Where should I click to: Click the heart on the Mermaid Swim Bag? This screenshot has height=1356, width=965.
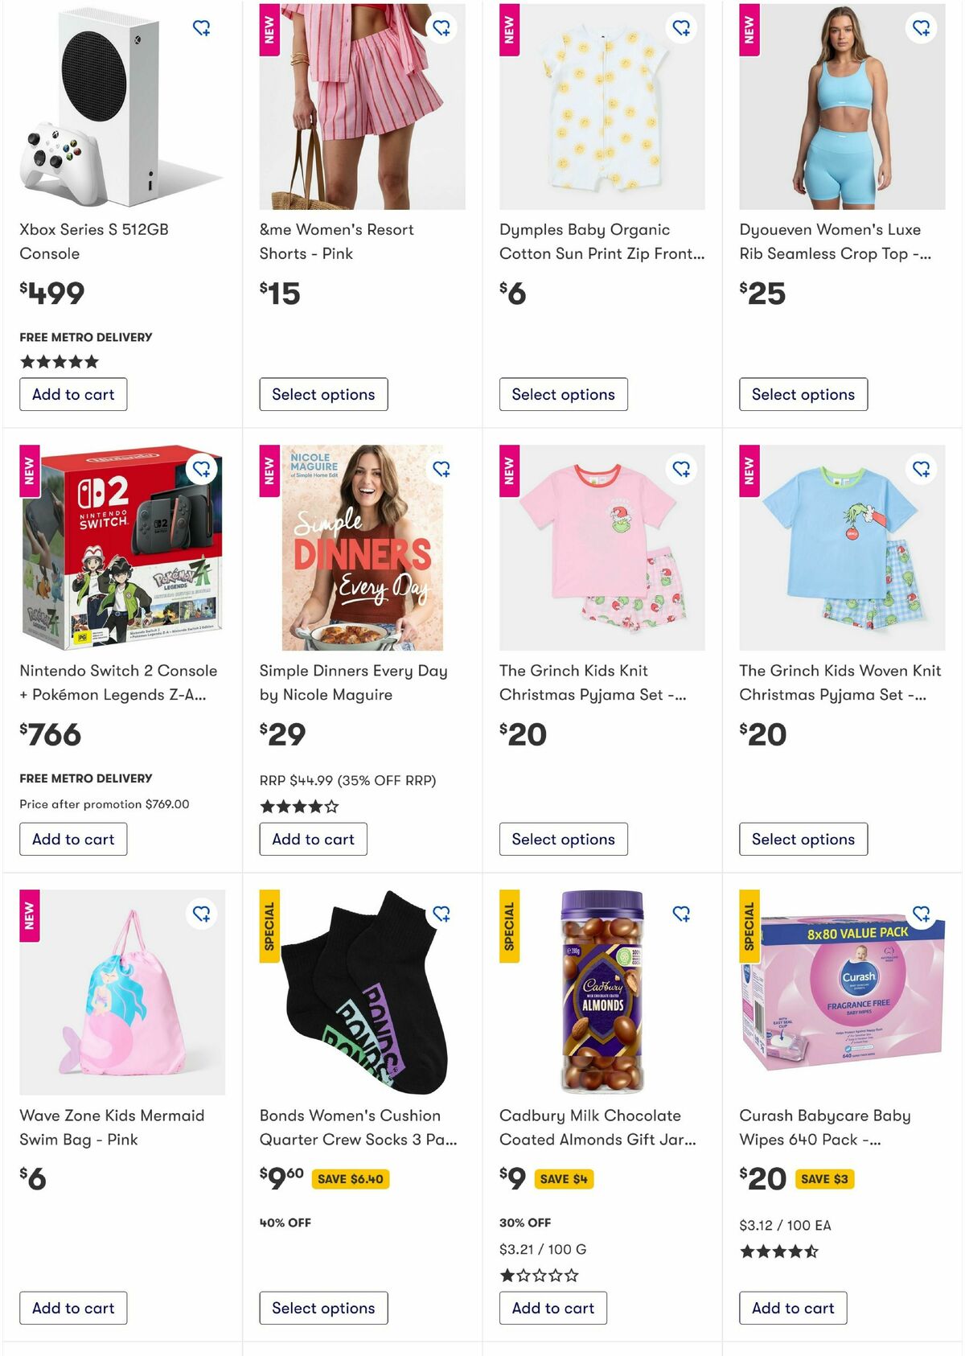click(203, 914)
